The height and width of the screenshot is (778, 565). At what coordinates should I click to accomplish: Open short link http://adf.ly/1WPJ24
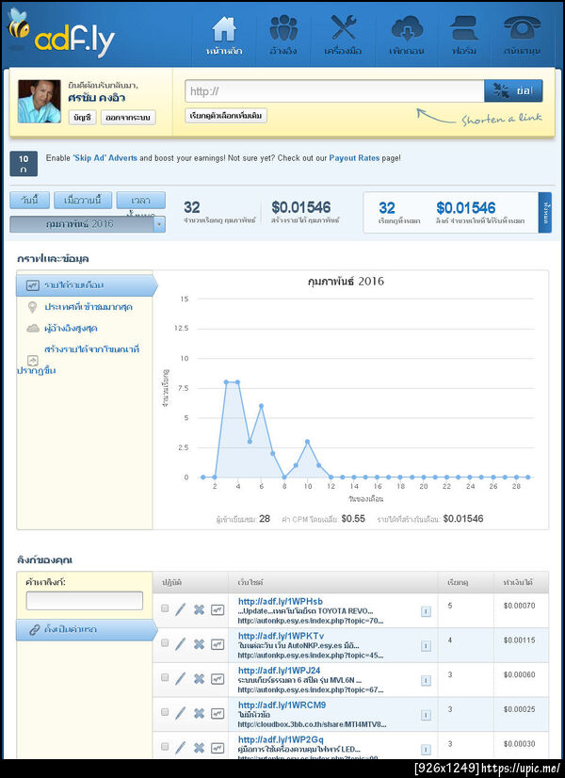coord(280,671)
